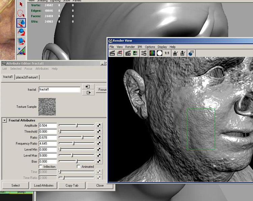This screenshot has height=201, width=253.
Task: Display RGB channels in Render View
Action: point(152,53)
